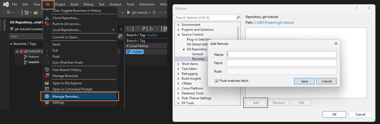
Task: Click the refresh icon in history toolbar
Action: [129, 29]
